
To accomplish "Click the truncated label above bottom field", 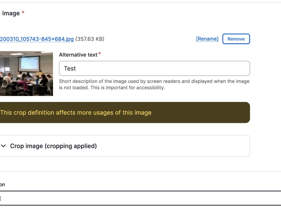I will (2, 184).
